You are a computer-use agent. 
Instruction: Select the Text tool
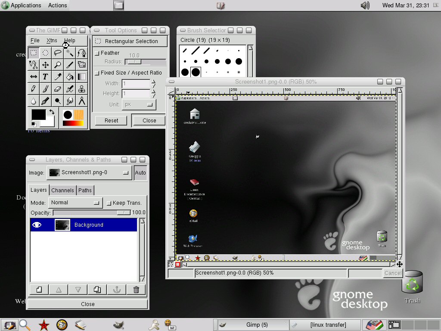pos(45,77)
